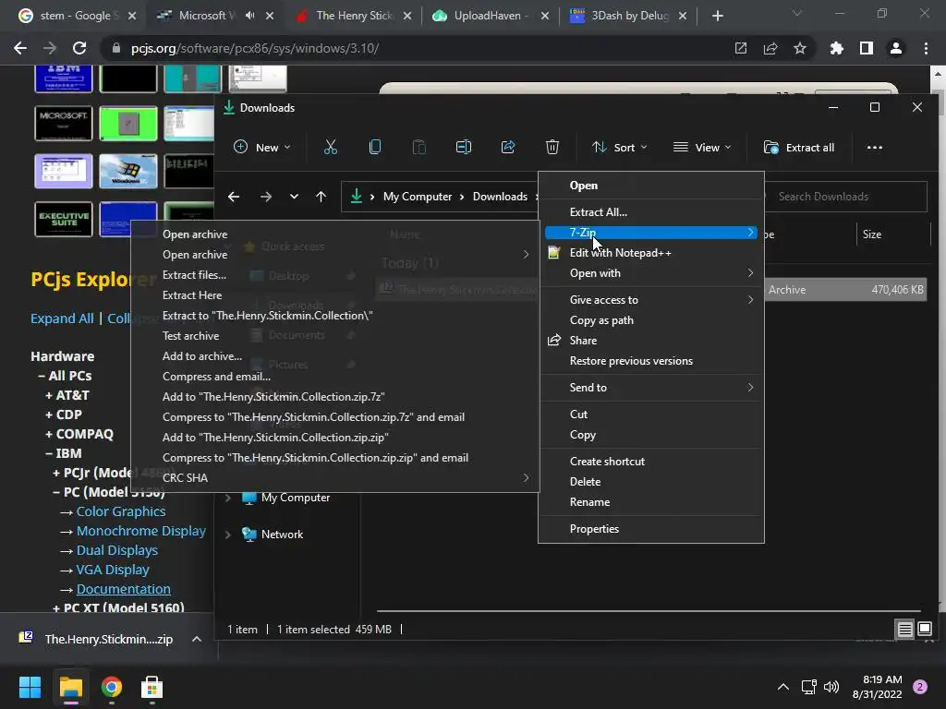The image size is (946, 709).
Task: Go up one folder level in Explorer
Action: click(x=321, y=197)
